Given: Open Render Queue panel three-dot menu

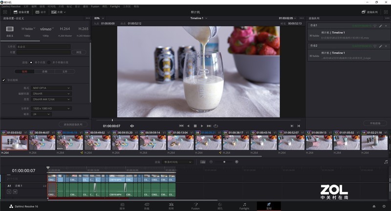Looking at the screenshot, I should pyautogui.click(x=387, y=18).
